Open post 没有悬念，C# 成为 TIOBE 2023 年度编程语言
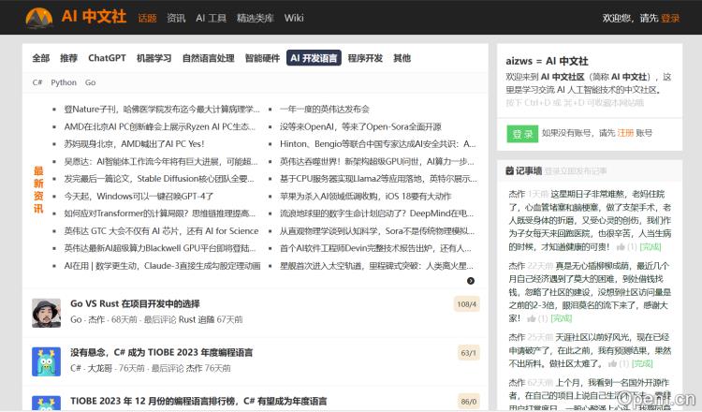The height and width of the screenshot is (412, 702). pos(162,352)
